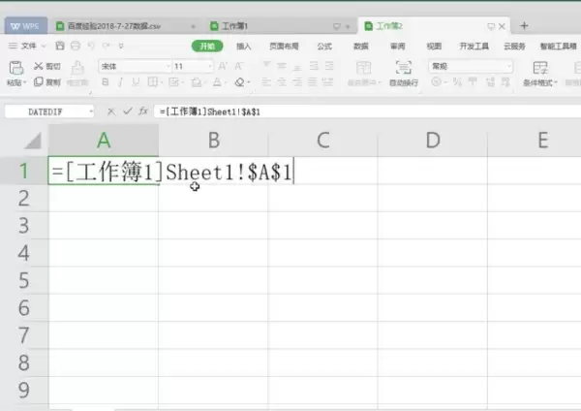Open Insert Function fx dialog
581x411 pixels.
pyautogui.click(x=143, y=111)
